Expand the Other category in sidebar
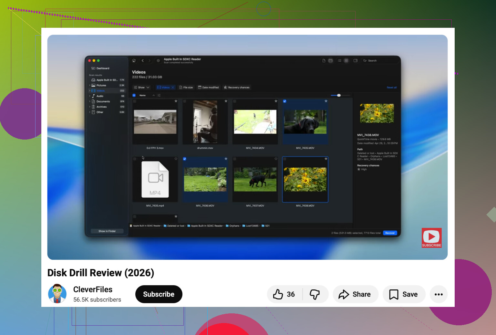 [90, 112]
